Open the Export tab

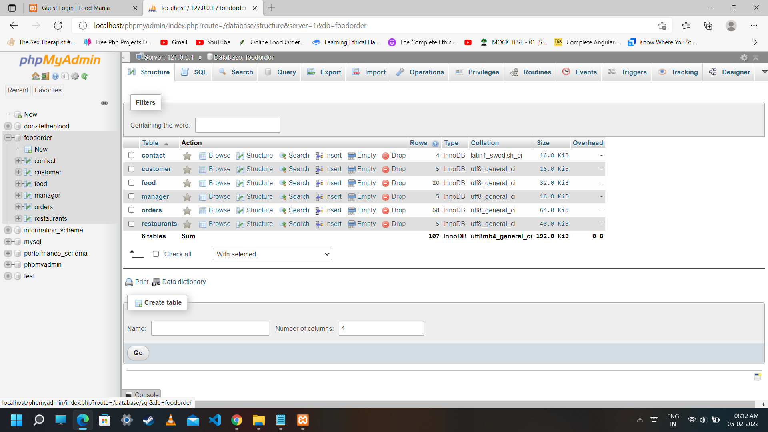pyautogui.click(x=324, y=72)
